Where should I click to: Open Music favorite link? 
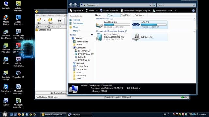pyautogui.click(x=75, y=27)
